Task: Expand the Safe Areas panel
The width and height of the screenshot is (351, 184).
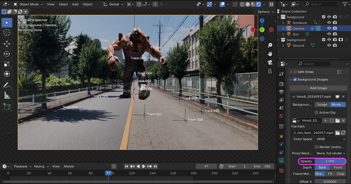Action: pos(291,72)
